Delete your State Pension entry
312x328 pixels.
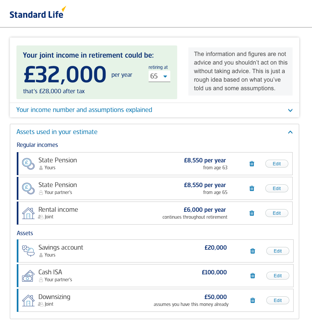[252, 164]
